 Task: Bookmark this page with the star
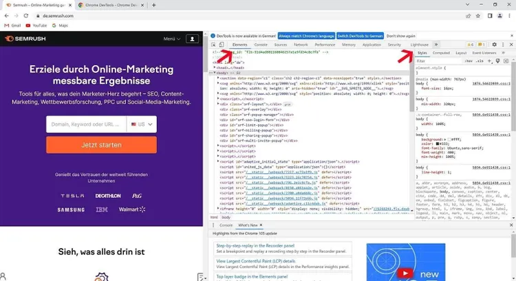478,16
